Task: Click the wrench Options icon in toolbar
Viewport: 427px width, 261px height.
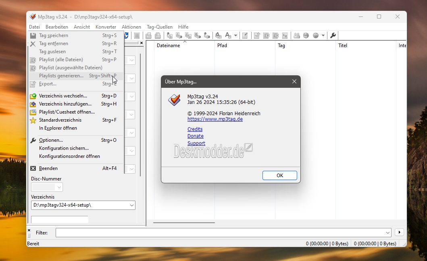Action: (x=333, y=35)
